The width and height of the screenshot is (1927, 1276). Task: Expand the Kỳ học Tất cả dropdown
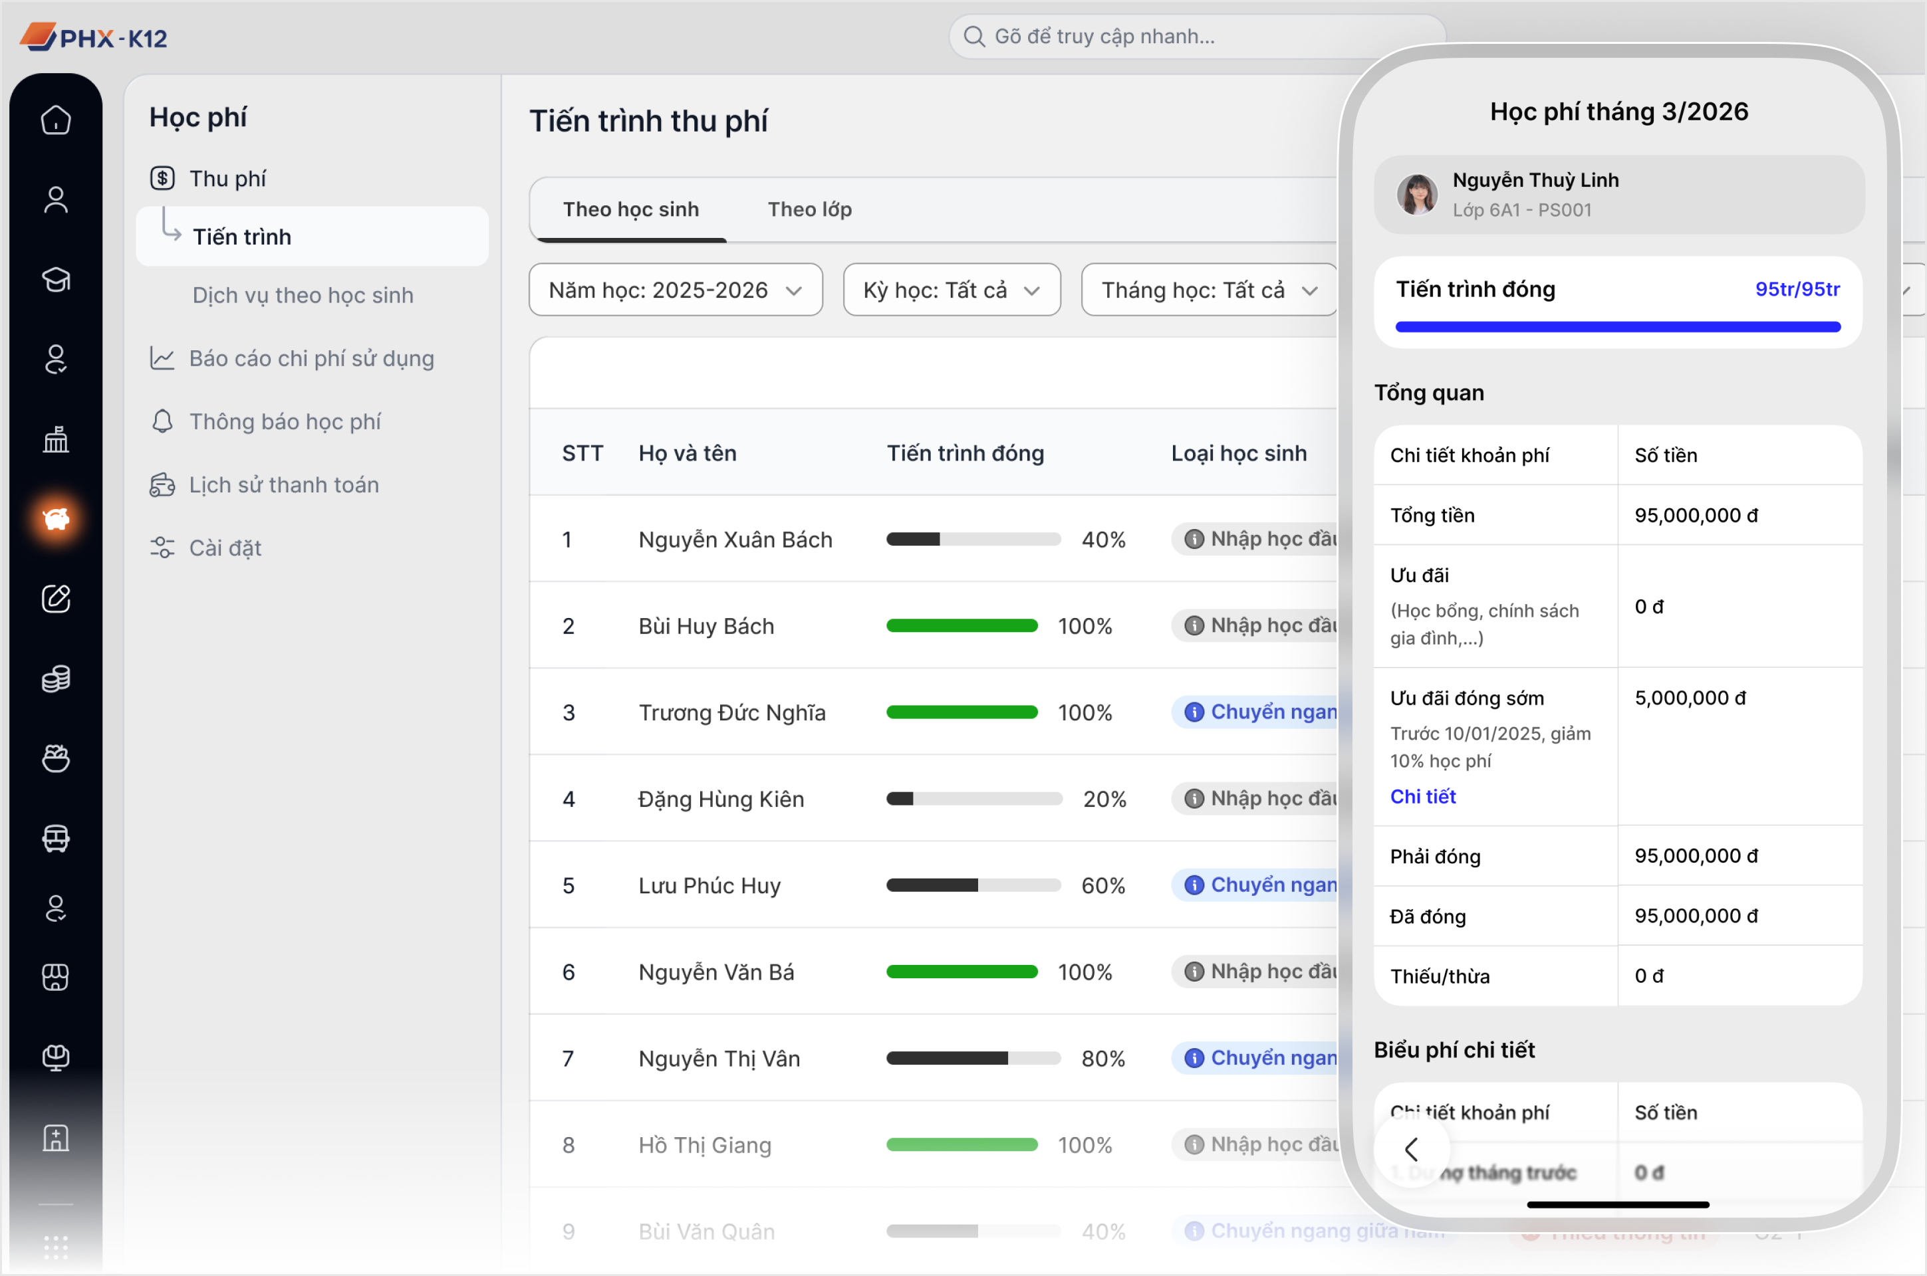(x=951, y=290)
